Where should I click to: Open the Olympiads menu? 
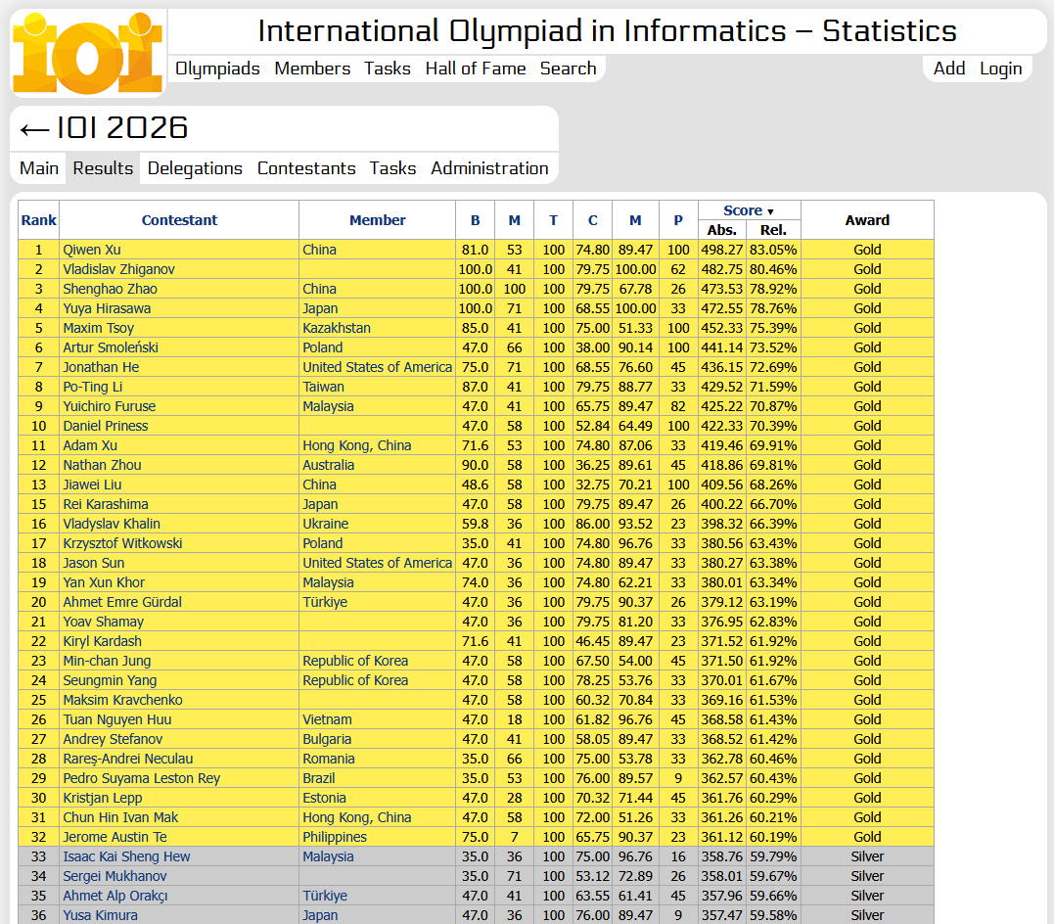217,69
